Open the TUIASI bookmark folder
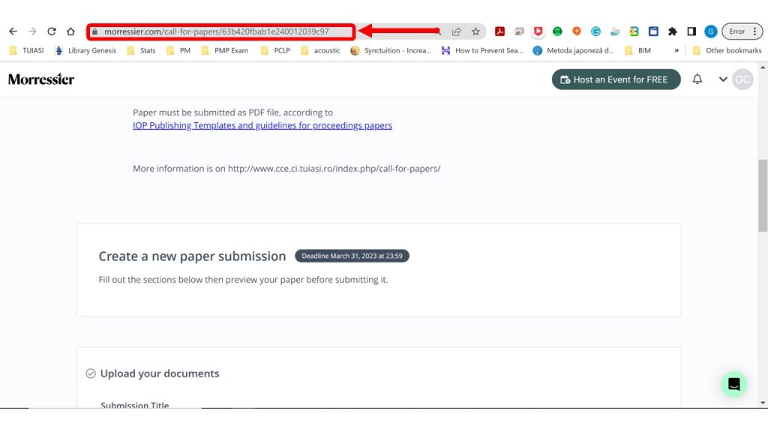 pyautogui.click(x=26, y=50)
